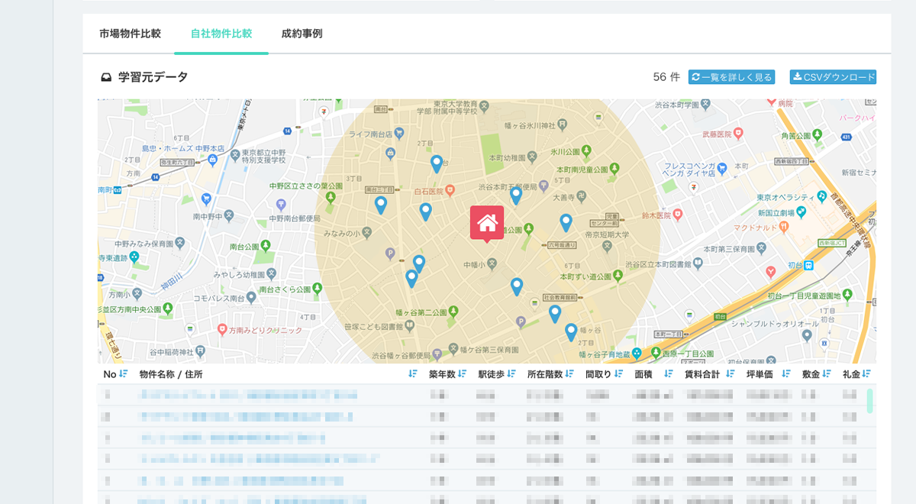Sort table by No column
916x504 pixels.
(123, 374)
